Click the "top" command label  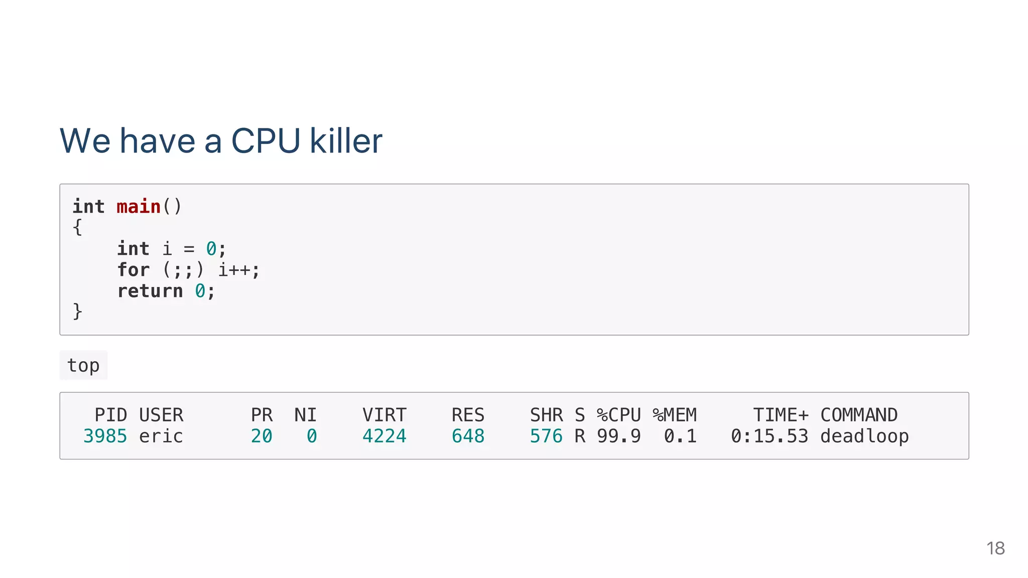pos(83,365)
